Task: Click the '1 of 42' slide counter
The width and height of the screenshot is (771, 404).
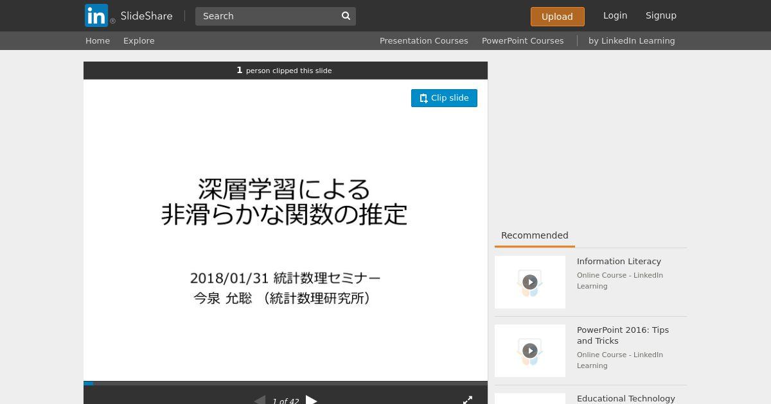Action: click(x=285, y=401)
